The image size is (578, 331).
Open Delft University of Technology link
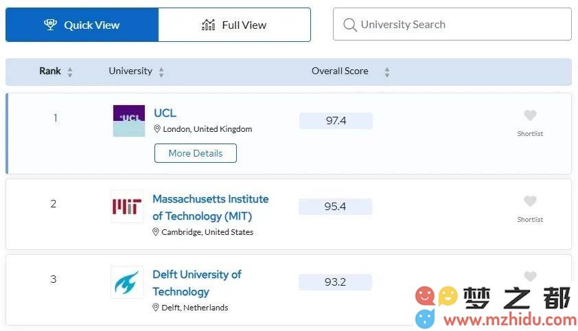click(197, 283)
